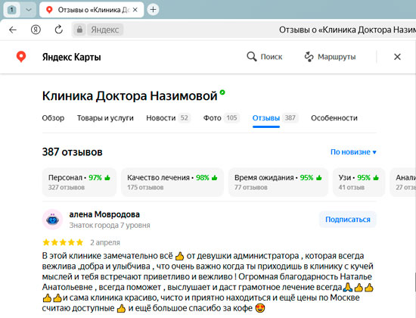Open the Яндекс Карты home link
The image size is (416, 318).
71,57
